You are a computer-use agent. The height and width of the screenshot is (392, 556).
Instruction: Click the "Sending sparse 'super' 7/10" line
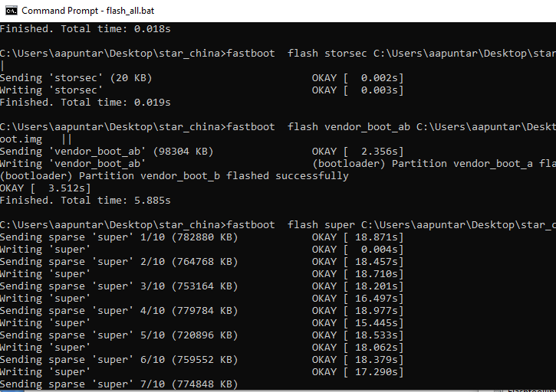click(x=119, y=384)
